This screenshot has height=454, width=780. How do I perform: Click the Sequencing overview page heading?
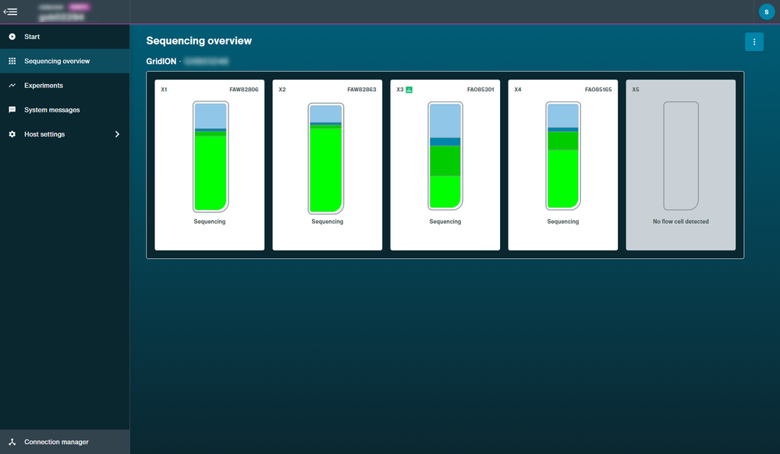199,41
